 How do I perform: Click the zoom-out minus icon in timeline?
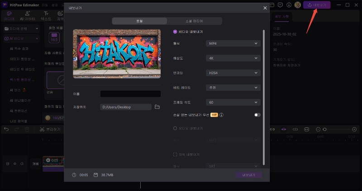click(x=318, y=129)
